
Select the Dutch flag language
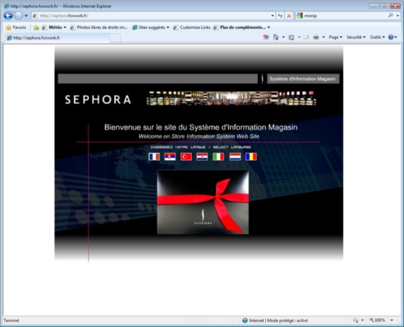(235, 157)
